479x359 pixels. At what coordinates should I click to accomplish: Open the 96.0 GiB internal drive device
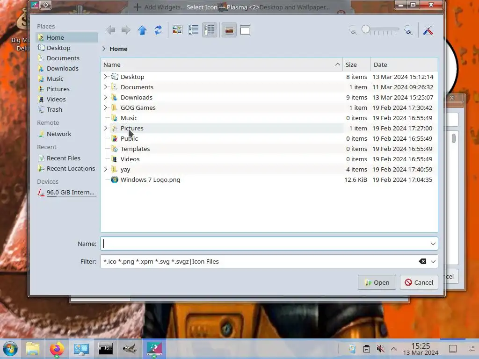67,192
